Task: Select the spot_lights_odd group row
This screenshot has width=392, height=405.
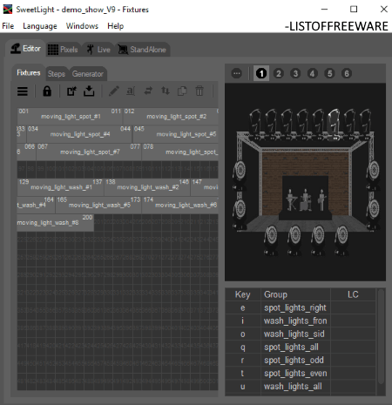Action: tap(301, 360)
